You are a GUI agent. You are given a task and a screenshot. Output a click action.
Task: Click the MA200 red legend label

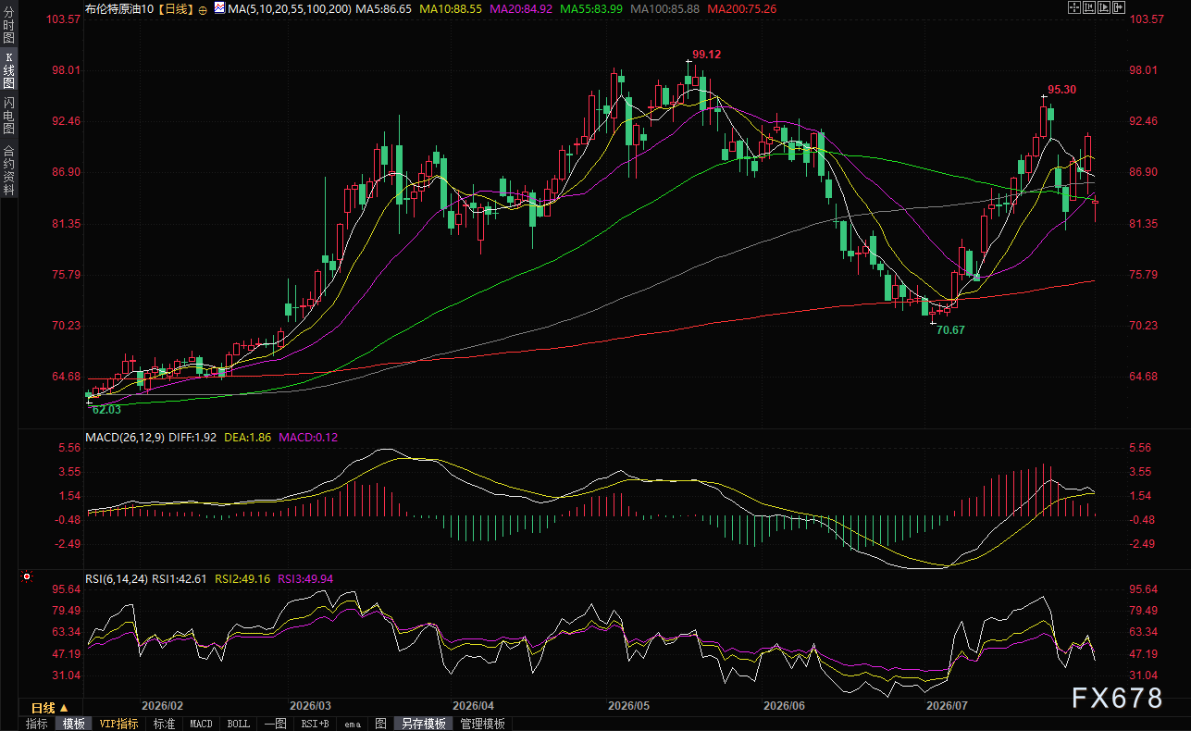coord(741,8)
